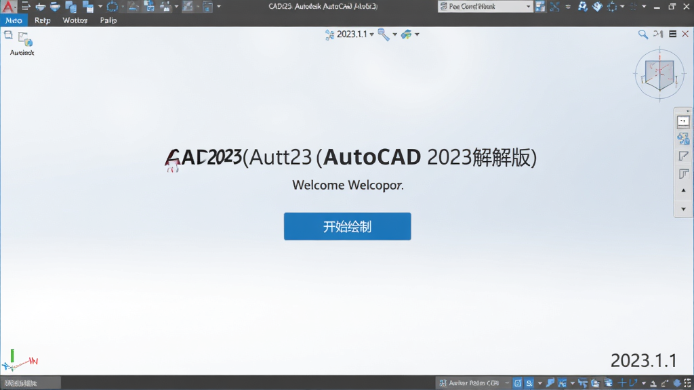Open the three-line panel menu near red X

click(672, 34)
